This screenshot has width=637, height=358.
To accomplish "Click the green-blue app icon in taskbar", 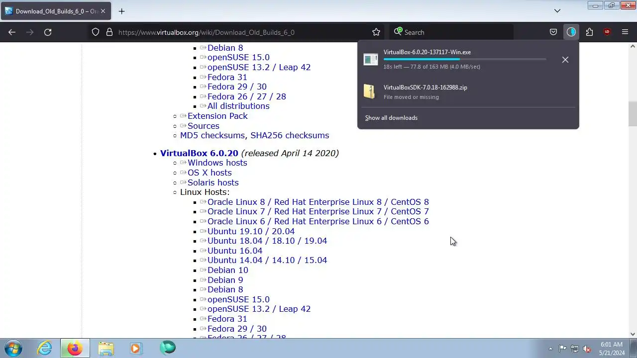I will 168,348.
